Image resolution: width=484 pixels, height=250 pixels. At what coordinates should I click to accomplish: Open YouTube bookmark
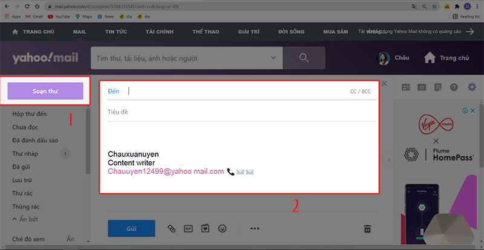click(59, 17)
